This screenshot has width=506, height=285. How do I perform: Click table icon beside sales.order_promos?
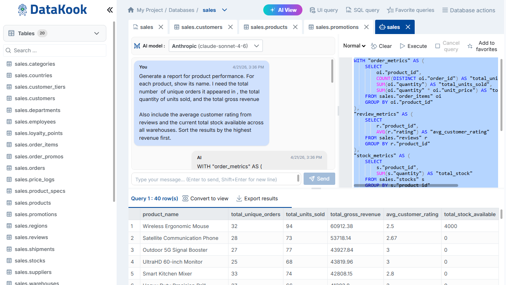click(x=9, y=156)
